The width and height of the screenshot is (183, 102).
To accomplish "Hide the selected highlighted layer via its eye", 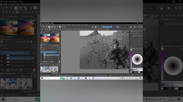I will [x=41, y=55].
